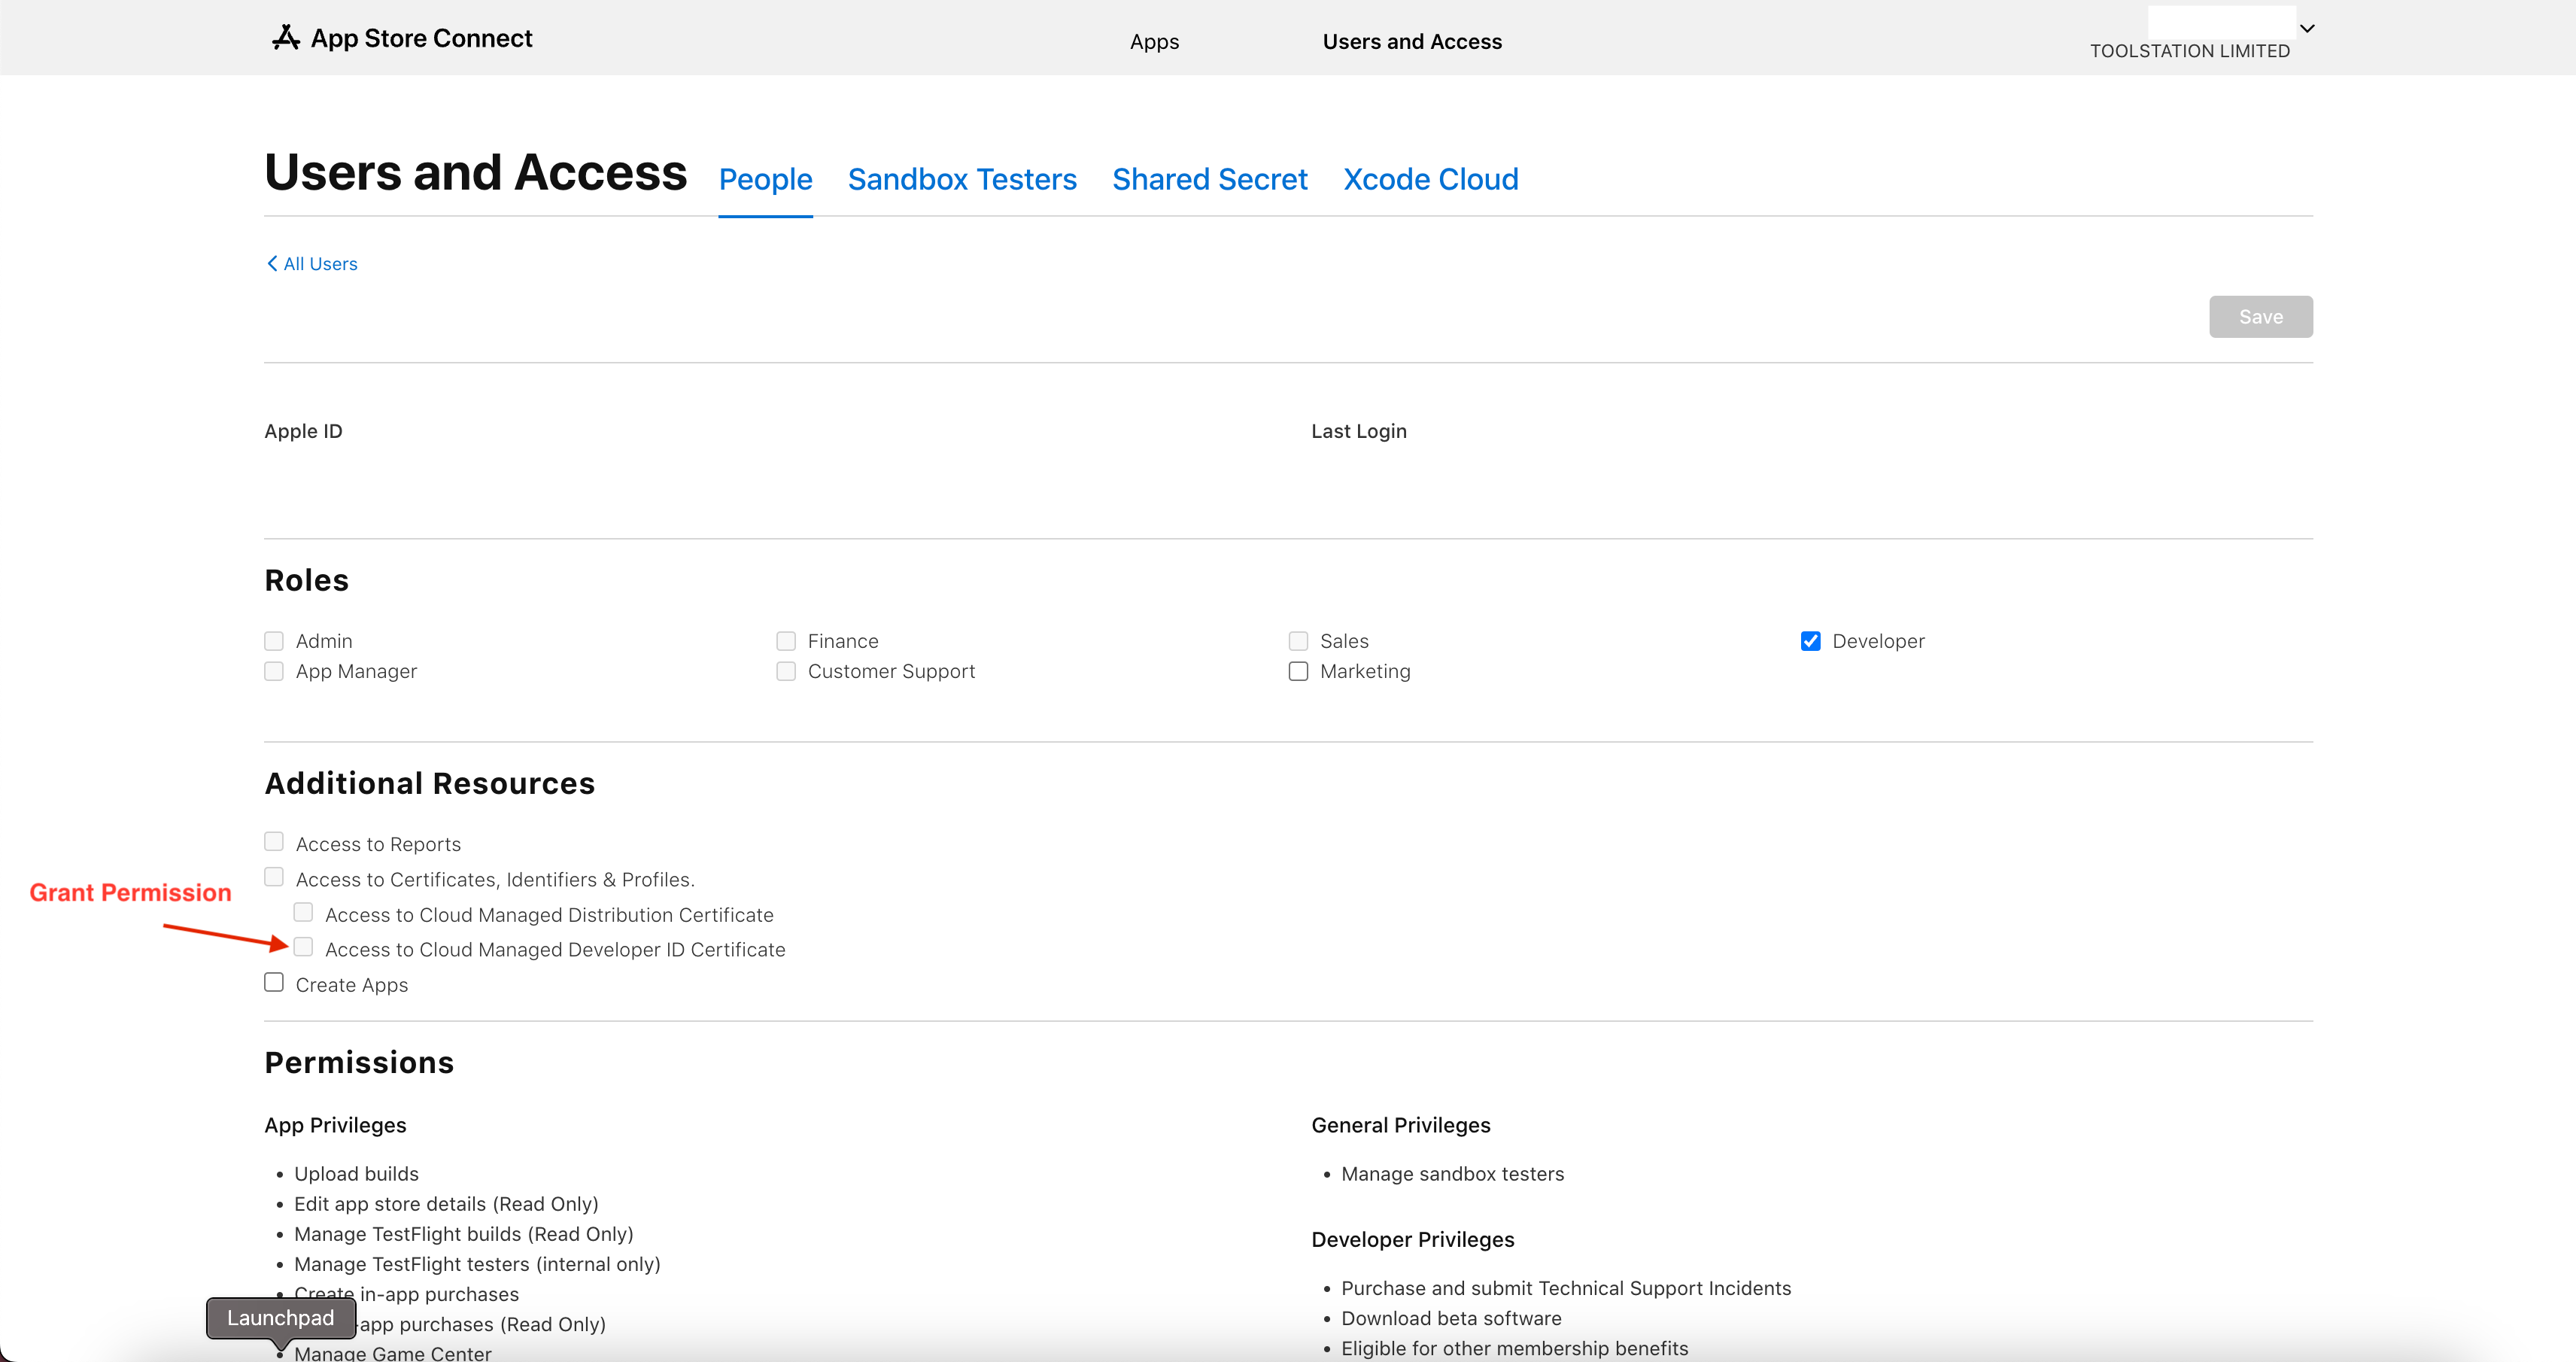The height and width of the screenshot is (1362, 2576).
Task: Click the App Store Connect logo icon
Action: click(286, 38)
